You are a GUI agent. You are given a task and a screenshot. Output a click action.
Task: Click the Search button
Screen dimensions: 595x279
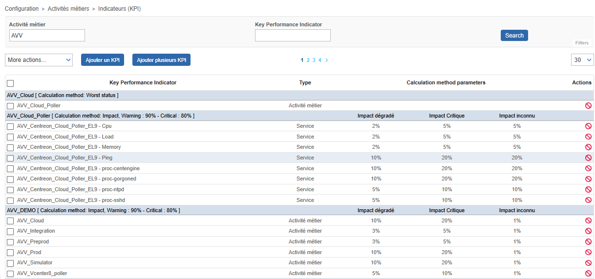(514, 36)
